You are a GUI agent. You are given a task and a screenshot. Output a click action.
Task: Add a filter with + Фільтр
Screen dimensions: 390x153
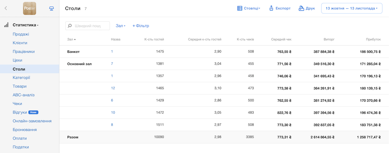click(141, 26)
